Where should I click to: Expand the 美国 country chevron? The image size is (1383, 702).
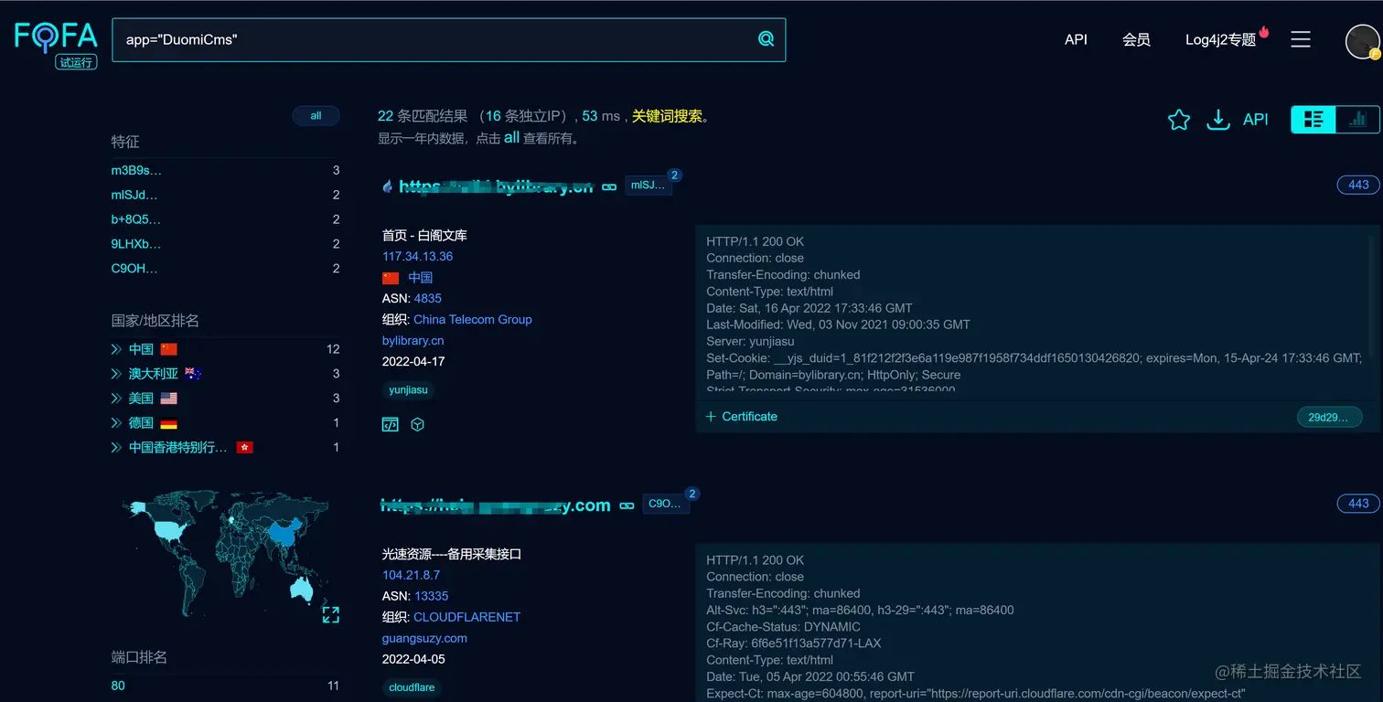tap(116, 399)
